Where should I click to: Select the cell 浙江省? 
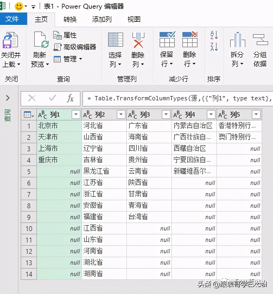(x=104, y=194)
